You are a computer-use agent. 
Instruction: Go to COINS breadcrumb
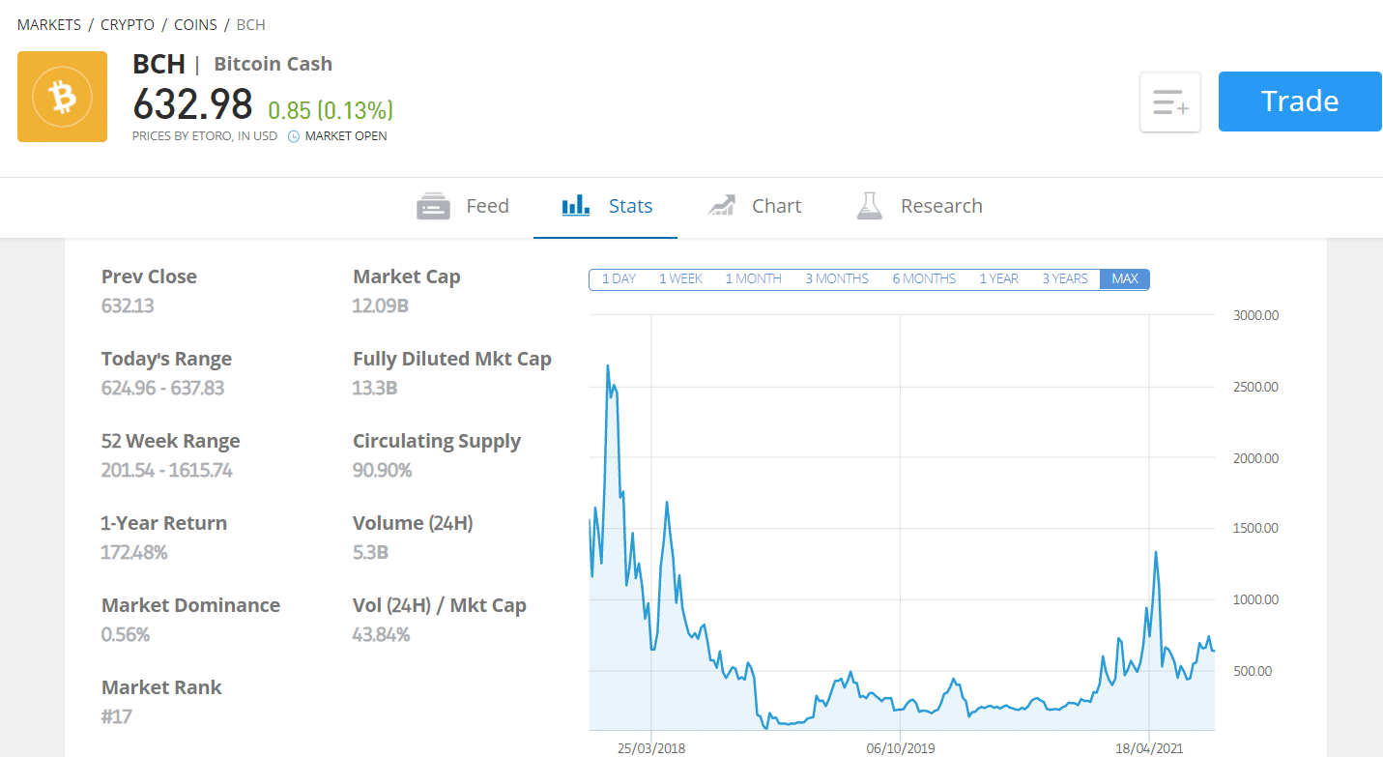196,24
